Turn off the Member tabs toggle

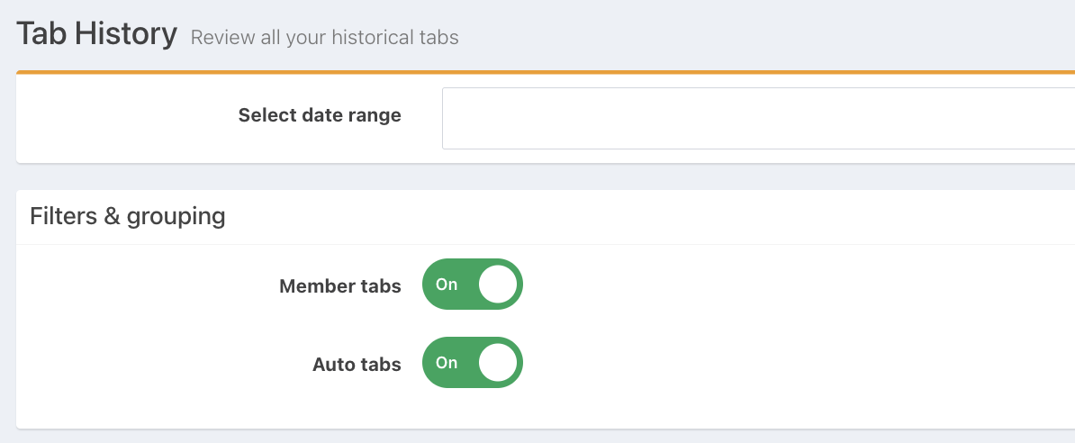pyautogui.click(x=473, y=285)
